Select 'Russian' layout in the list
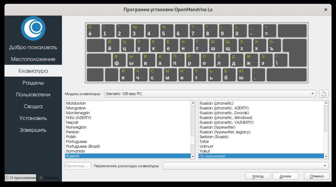Viewport: 336px width, 187px height. point(128,156)
